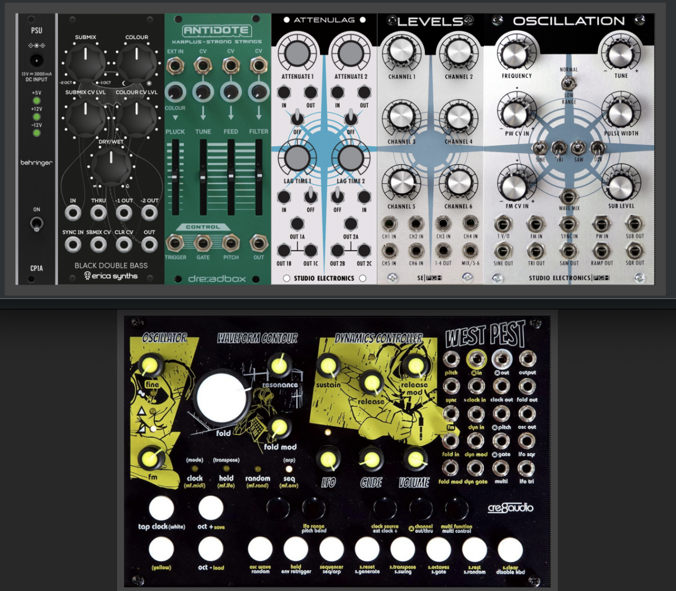Click the Antidote TRIGGER jack

tap(175, 243)
